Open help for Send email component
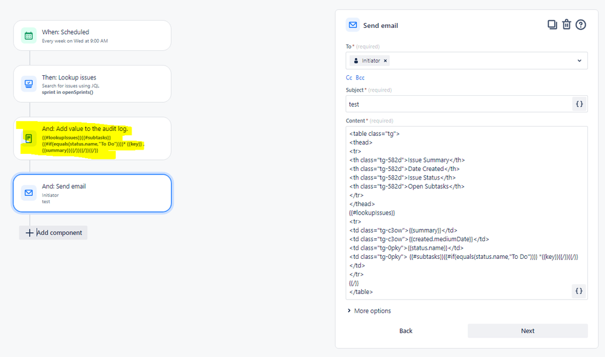 coord(581,25)
